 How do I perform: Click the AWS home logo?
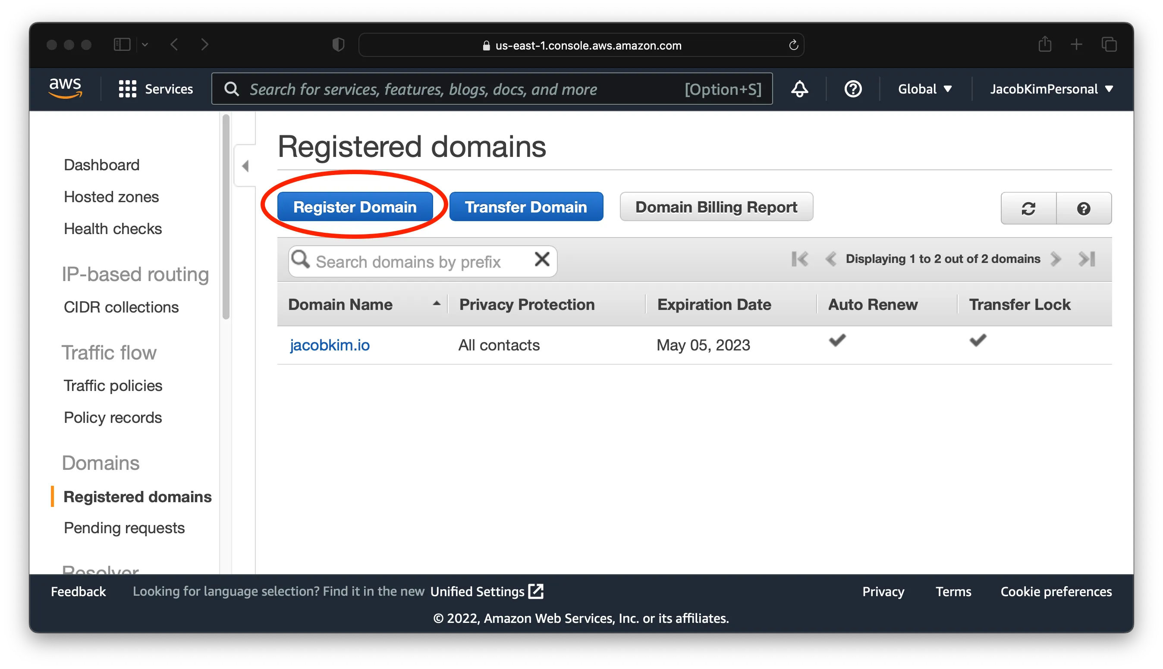[x=65, y=89]
